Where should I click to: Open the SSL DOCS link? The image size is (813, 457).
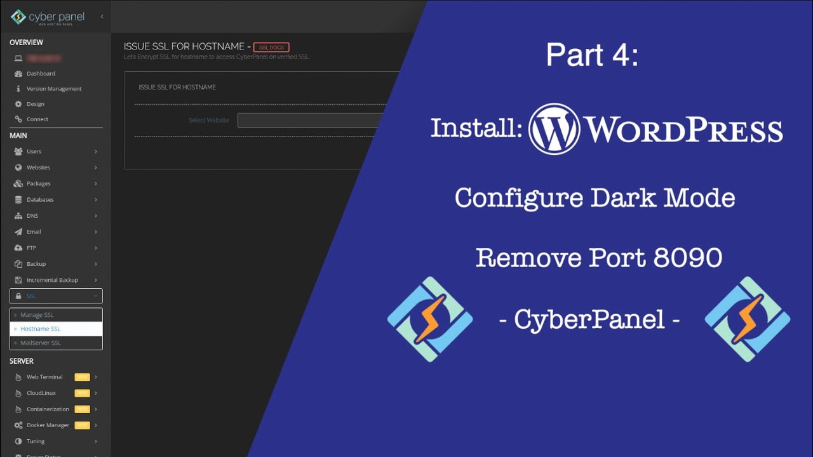[x=271, y=48]
